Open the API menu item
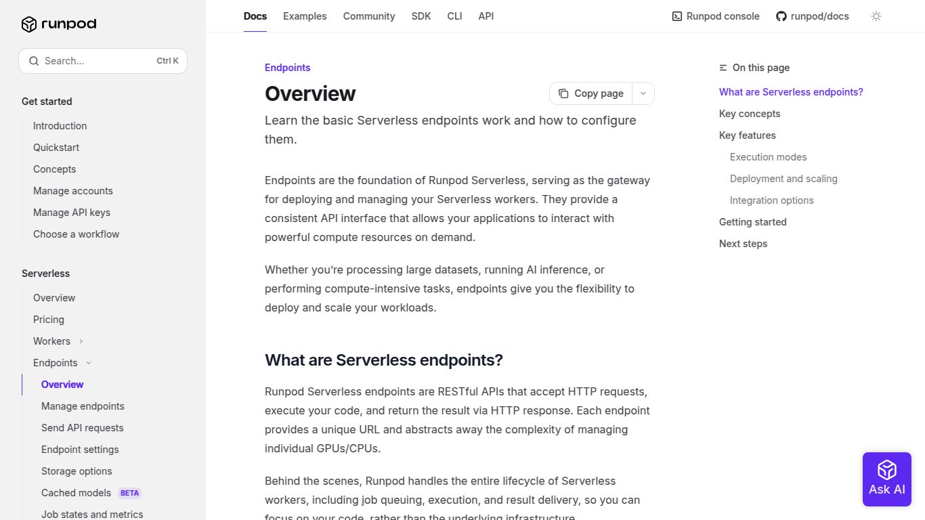This screenshot has height=520, width=925. point(486,16)
